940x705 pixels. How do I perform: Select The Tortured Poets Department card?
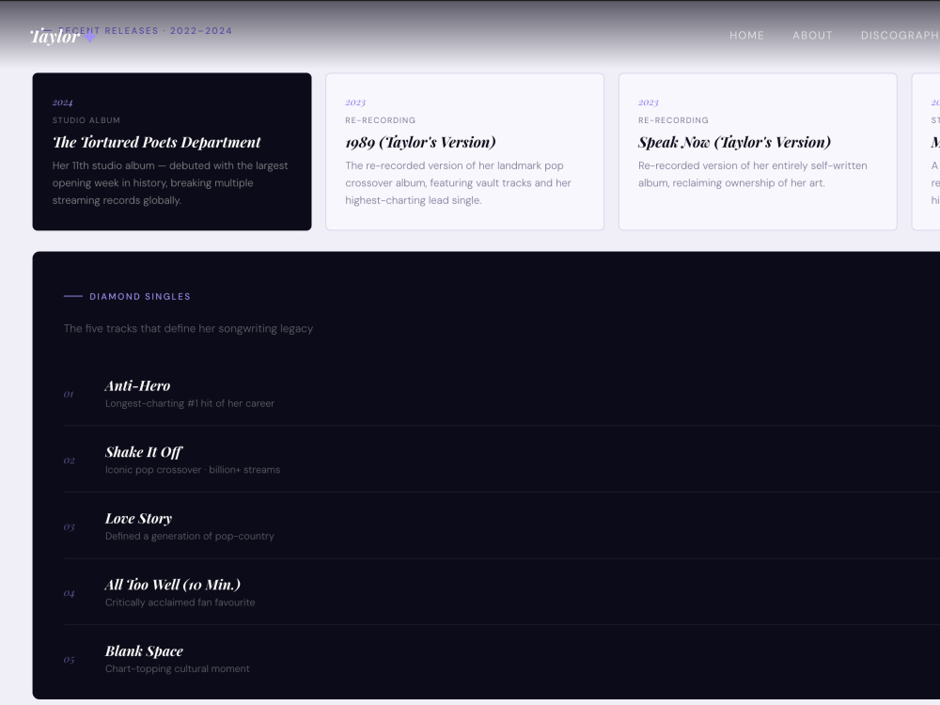point(172,151)
